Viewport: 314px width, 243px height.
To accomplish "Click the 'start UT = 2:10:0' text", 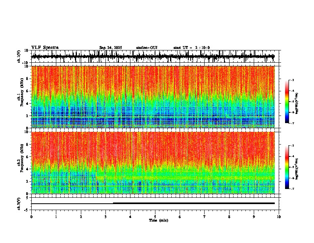I will pos(191,48).
